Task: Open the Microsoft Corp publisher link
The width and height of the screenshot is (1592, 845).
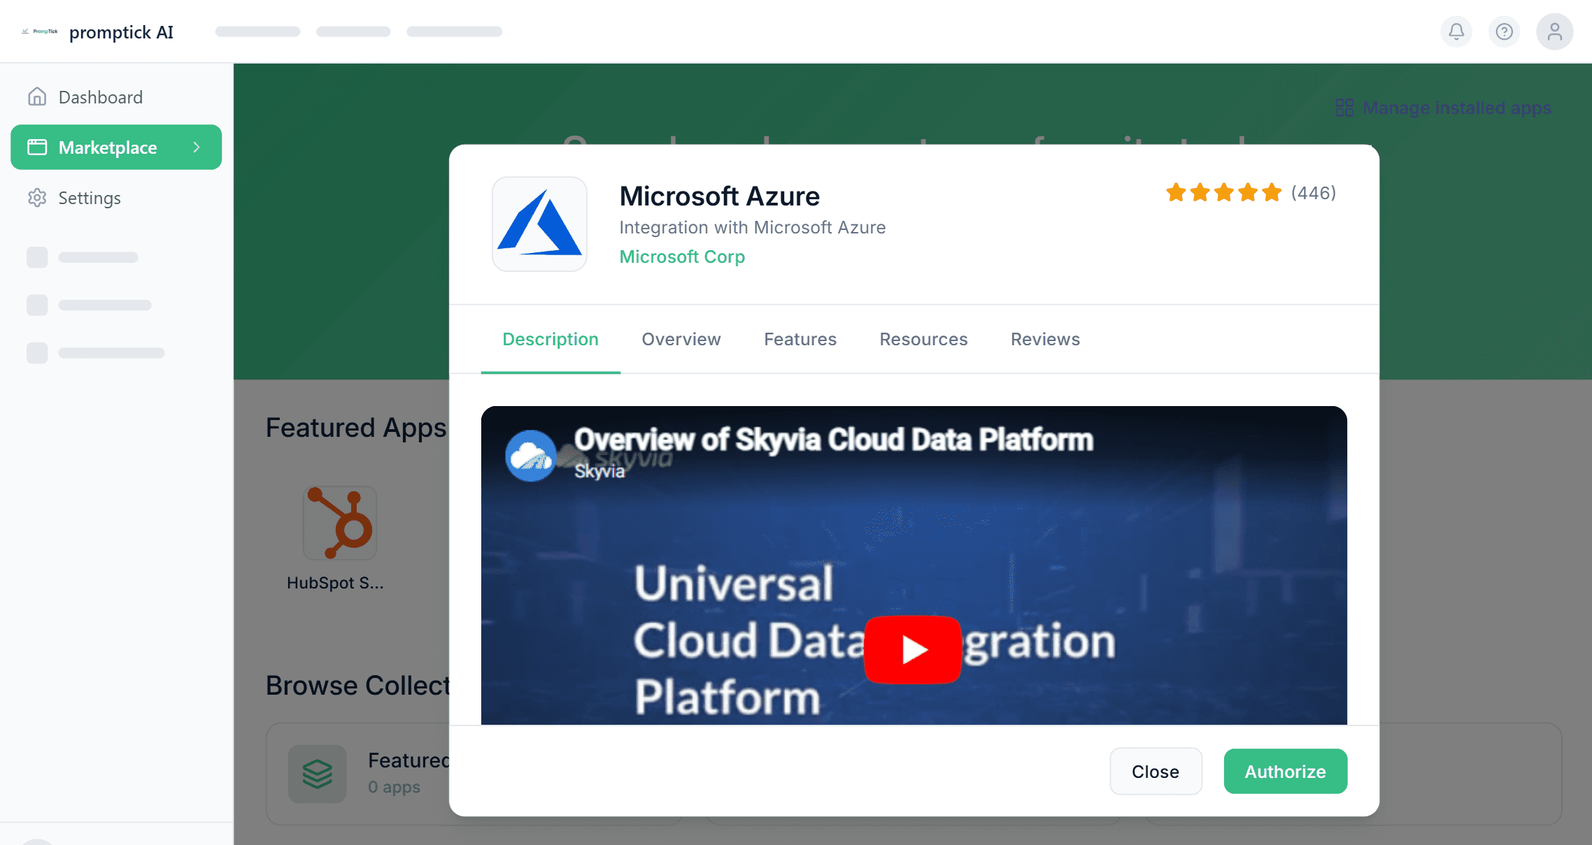Action: point(682,257)
